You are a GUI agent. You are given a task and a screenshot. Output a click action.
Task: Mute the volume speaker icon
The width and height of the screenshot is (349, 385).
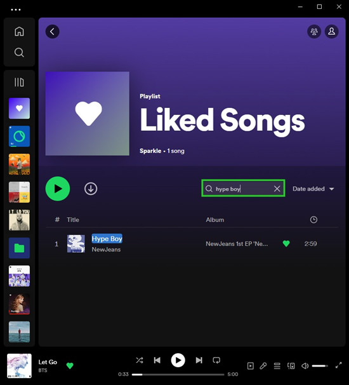305,366
